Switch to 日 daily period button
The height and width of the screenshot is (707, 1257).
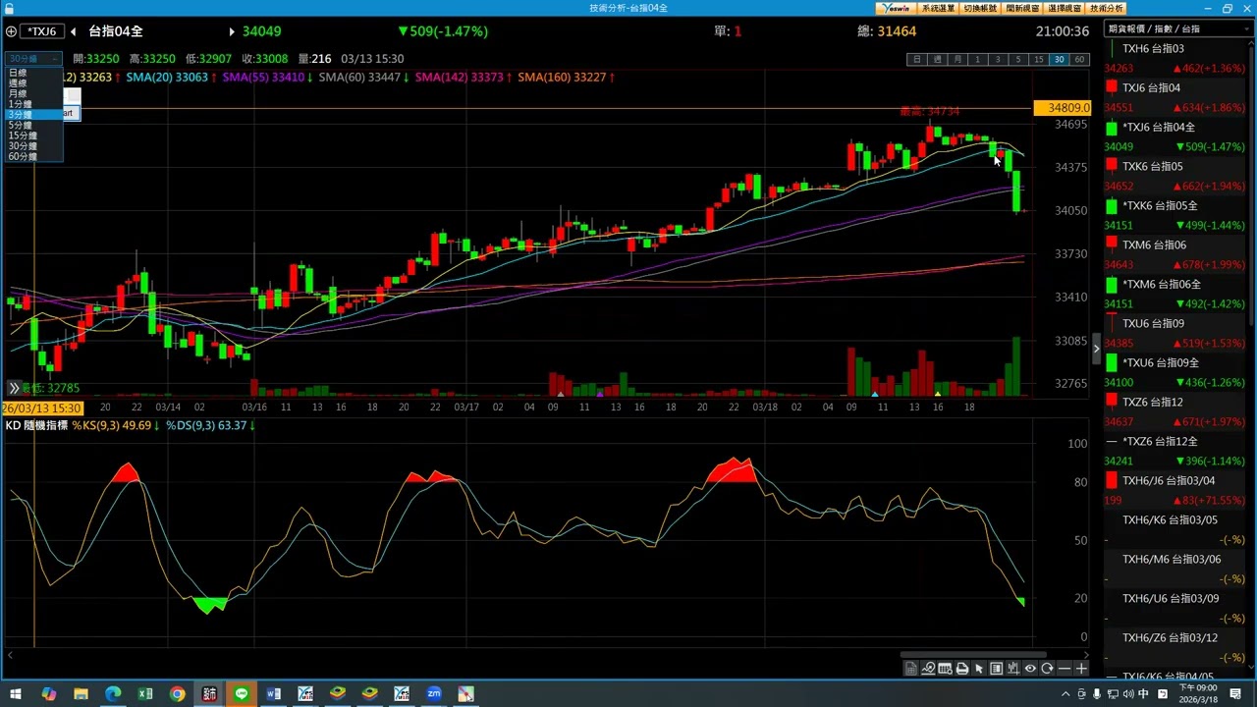[x=917, y=60]
